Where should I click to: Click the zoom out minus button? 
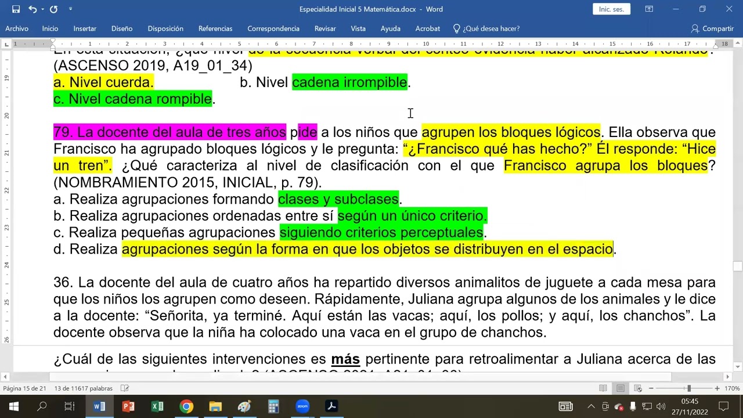pos(651,388)
